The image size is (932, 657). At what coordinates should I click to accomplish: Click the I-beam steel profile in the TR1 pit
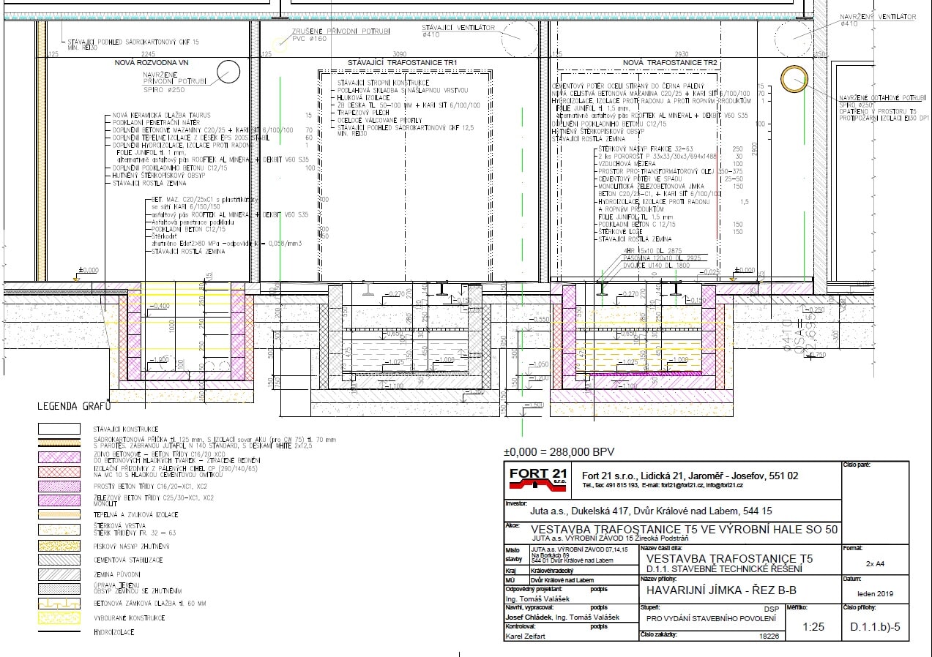point(442,291)
